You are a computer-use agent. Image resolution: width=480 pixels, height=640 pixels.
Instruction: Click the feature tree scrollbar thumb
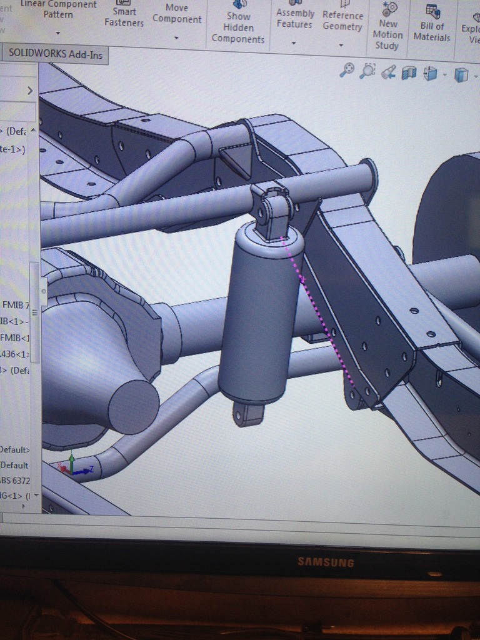(x=35, y=312)
